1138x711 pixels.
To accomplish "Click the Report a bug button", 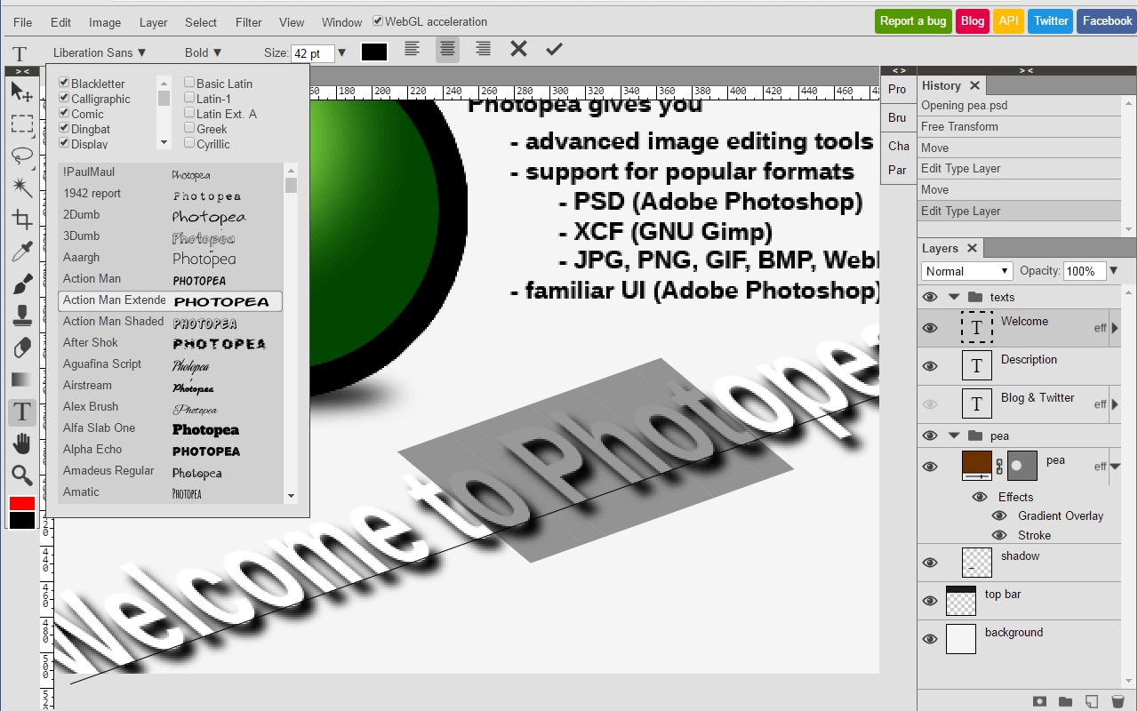I will point(913,21).
